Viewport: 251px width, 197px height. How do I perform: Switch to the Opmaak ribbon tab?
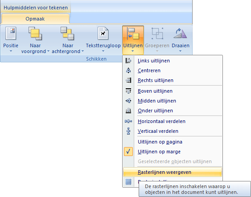pyautogui.click(x=35, y=19)
